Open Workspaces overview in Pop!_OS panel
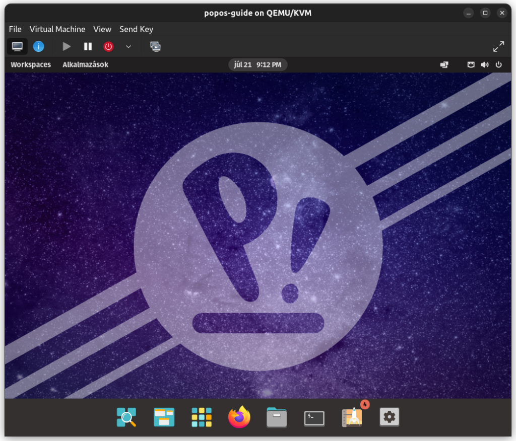516x441 pixels. pos(31,64)
